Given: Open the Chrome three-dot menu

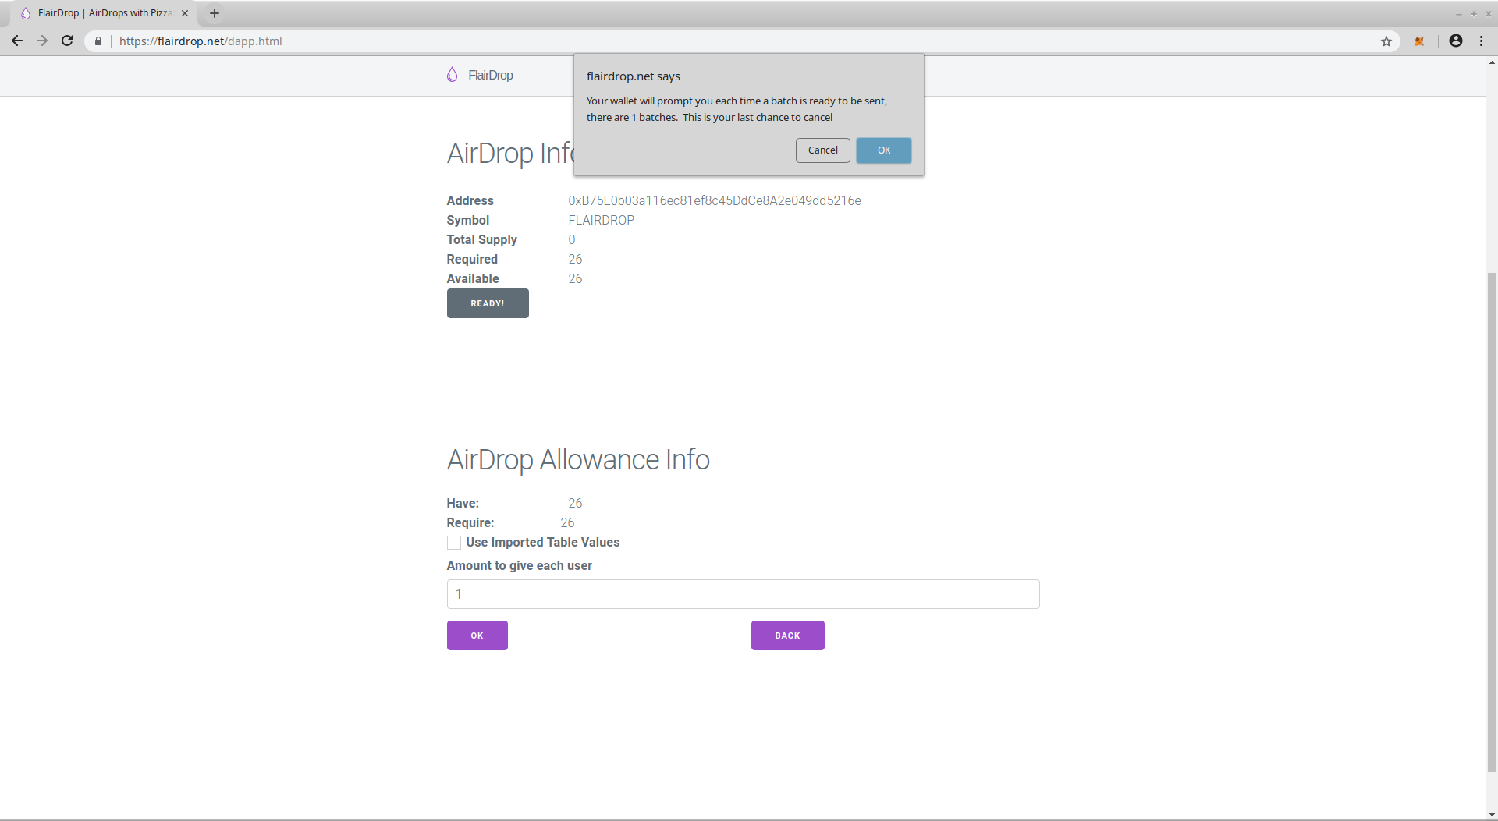Looking at the screenshot, I should coord(1481,41).
